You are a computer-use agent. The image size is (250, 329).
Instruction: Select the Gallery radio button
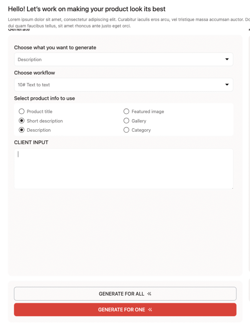(126, 121)
